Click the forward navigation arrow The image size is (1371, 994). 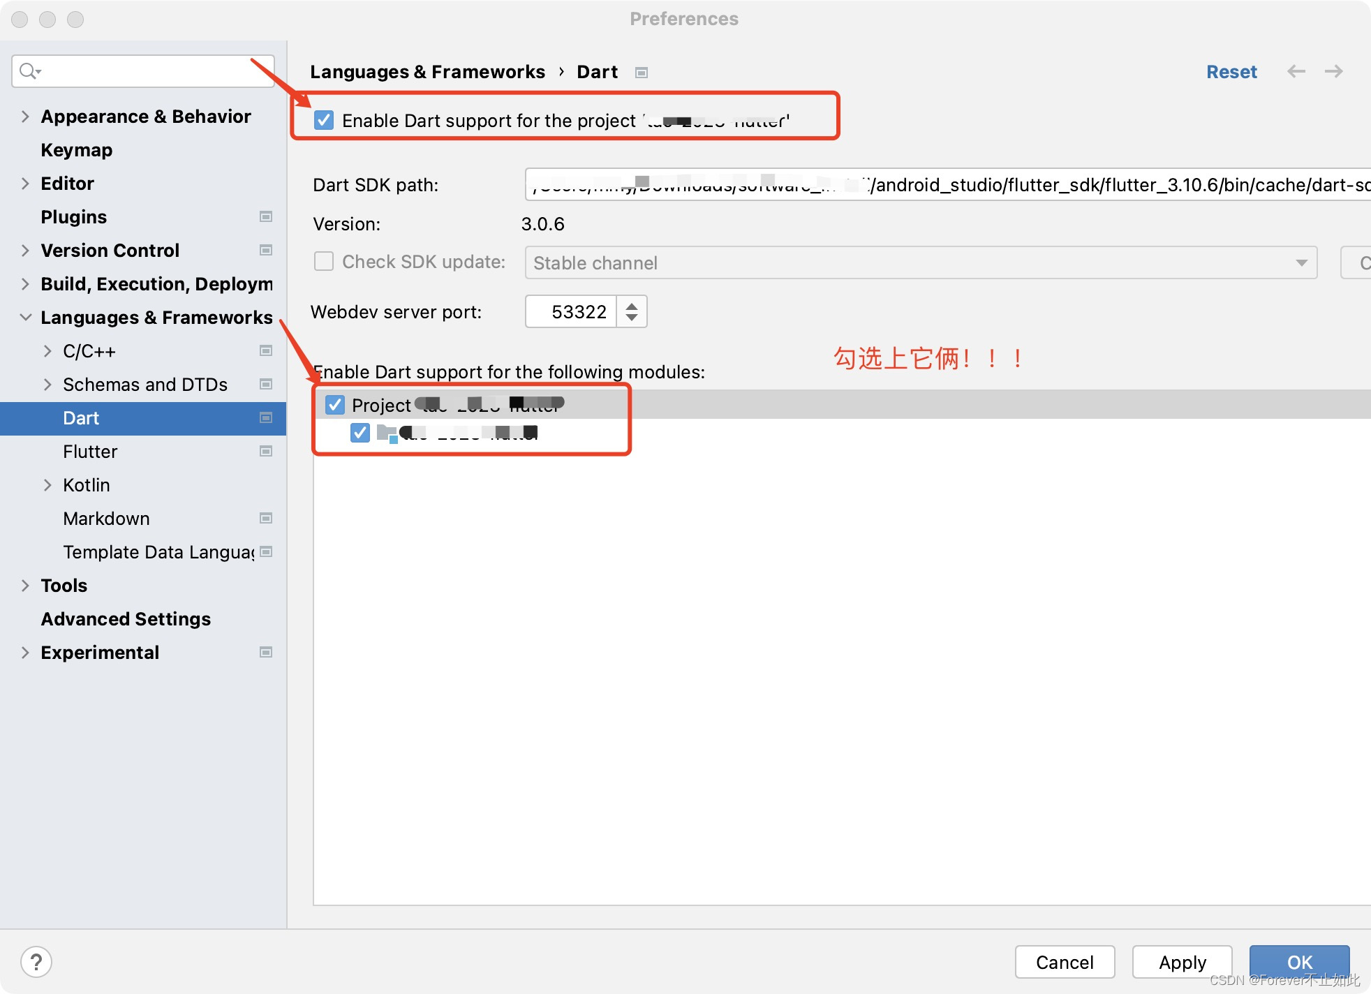click(1333, 71)
